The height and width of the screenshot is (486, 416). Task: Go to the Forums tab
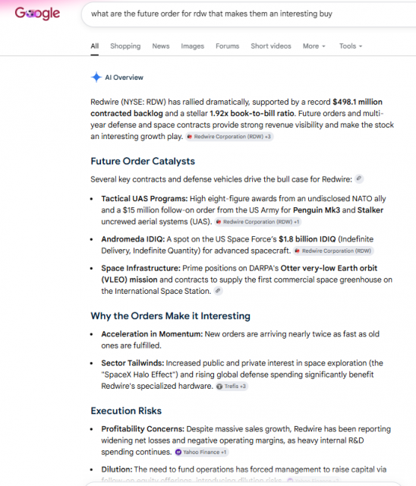point(228,46)
